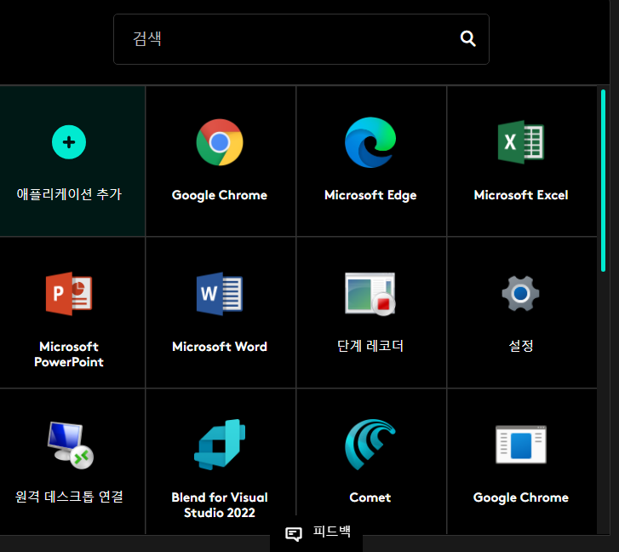This screenshot has height=552, width=619.
Task: Click the magnifying glass search icon
Action: pyautogui.click(x=467, y=38)
